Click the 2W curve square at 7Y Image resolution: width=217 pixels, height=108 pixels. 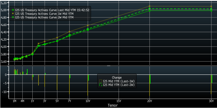[x=69, y=35]
